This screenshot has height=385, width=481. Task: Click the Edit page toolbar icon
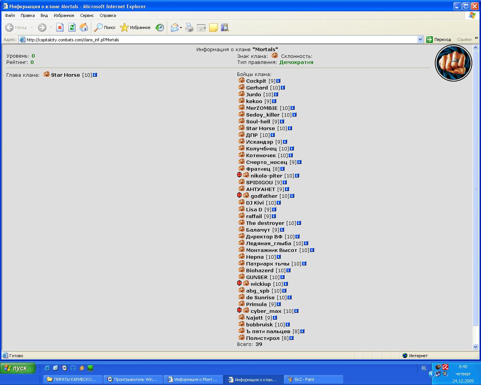[x=201, y=27]
